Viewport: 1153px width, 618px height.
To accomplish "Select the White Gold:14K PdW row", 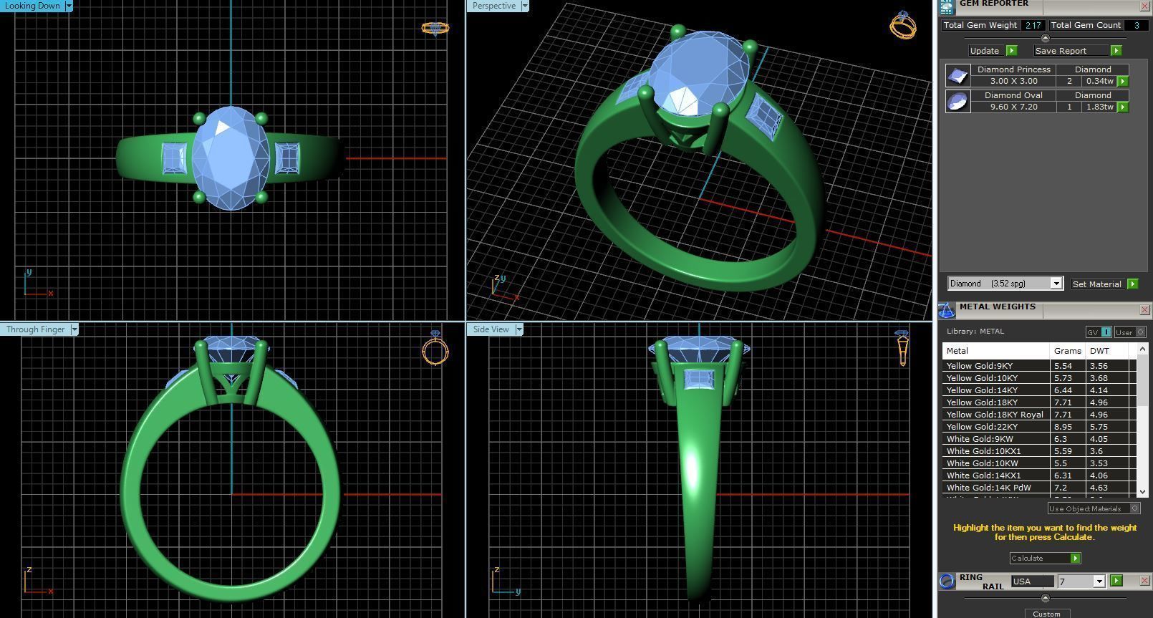I will [1039, 488].
